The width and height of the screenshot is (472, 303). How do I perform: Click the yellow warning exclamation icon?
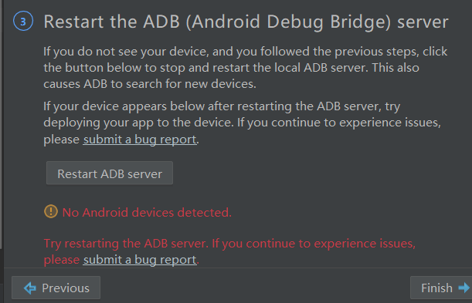tap(51, 211)
